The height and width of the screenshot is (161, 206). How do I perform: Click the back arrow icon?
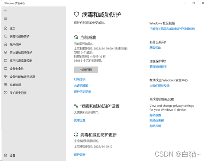(x=6, y=10)
